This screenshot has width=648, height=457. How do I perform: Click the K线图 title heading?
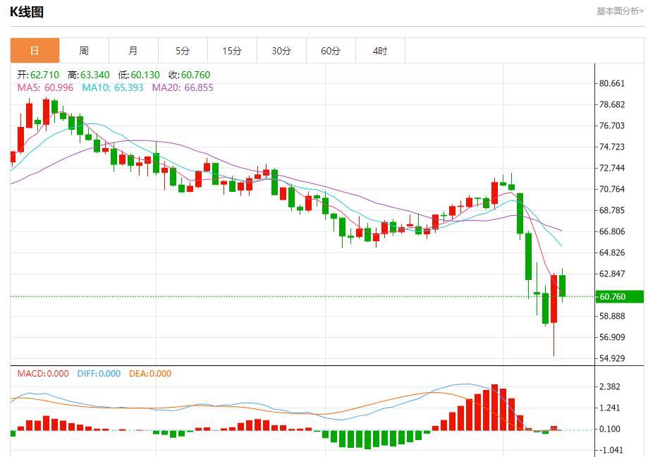point(27,12)
